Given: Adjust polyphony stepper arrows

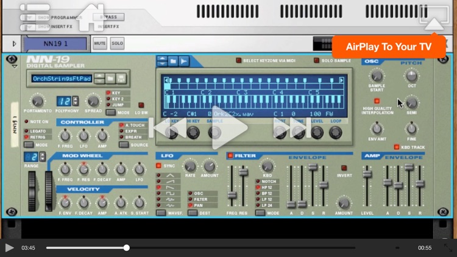Looking at the screenshot, I should [x=76, y=101].
